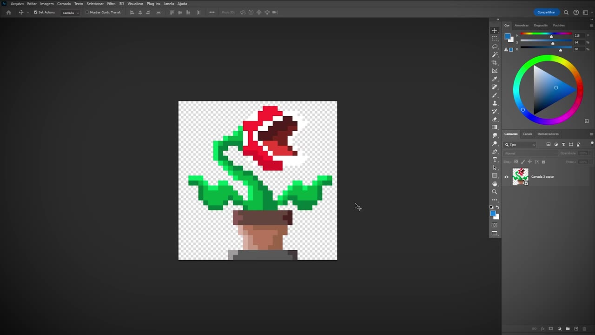This screenshot has width=595, height=335.
Task: Open the Janela menu
Action: pyautogui.click(x=169, y=4)
